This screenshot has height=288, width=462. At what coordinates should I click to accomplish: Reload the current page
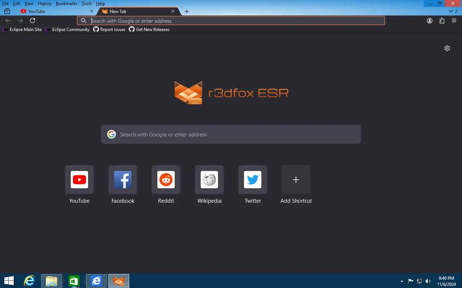[32, 21]
